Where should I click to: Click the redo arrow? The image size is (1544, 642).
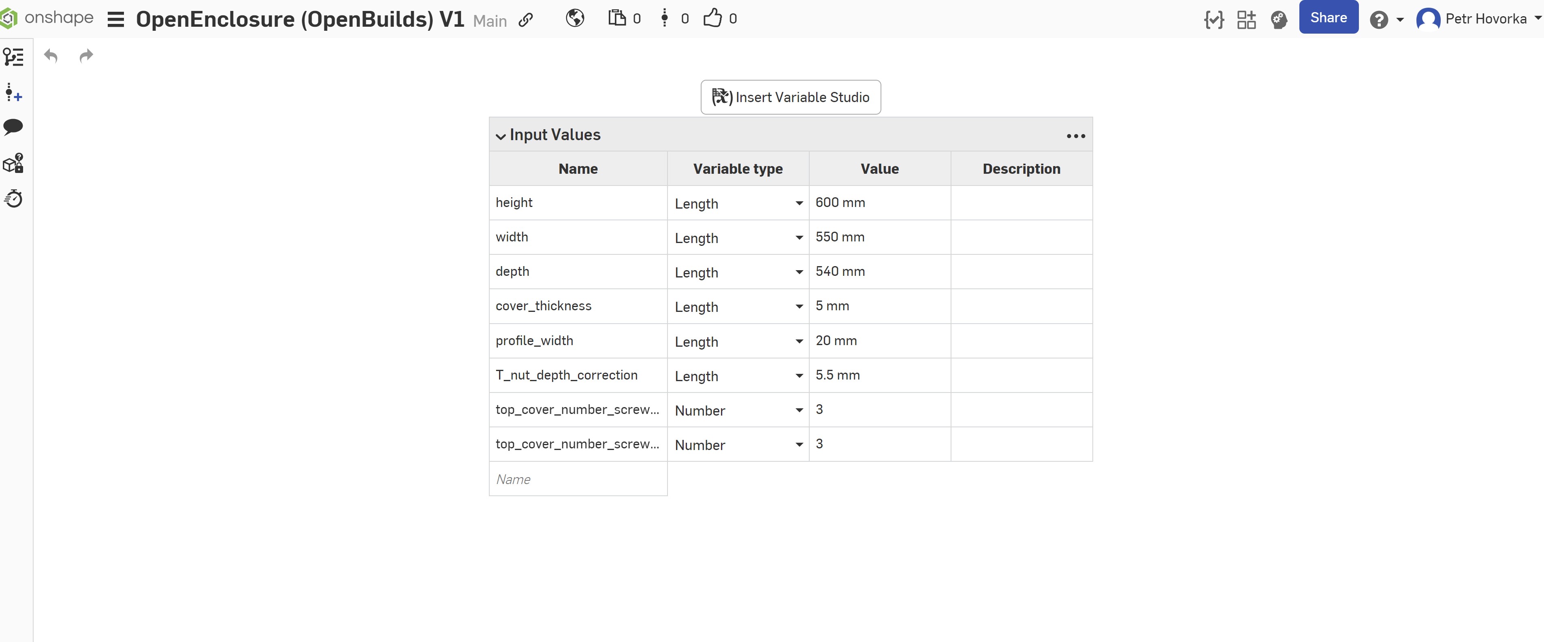click(87, 56)
